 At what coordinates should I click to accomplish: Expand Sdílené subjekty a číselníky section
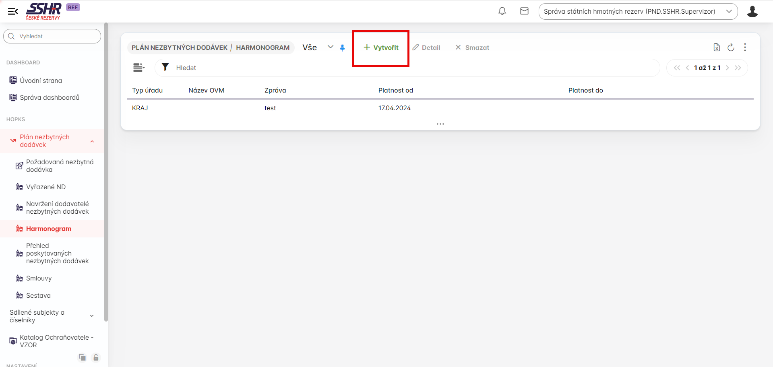[92, 316]
